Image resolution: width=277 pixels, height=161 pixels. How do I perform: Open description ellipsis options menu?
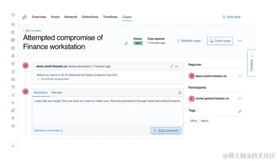pyautogui.click(x=177, y=67)
